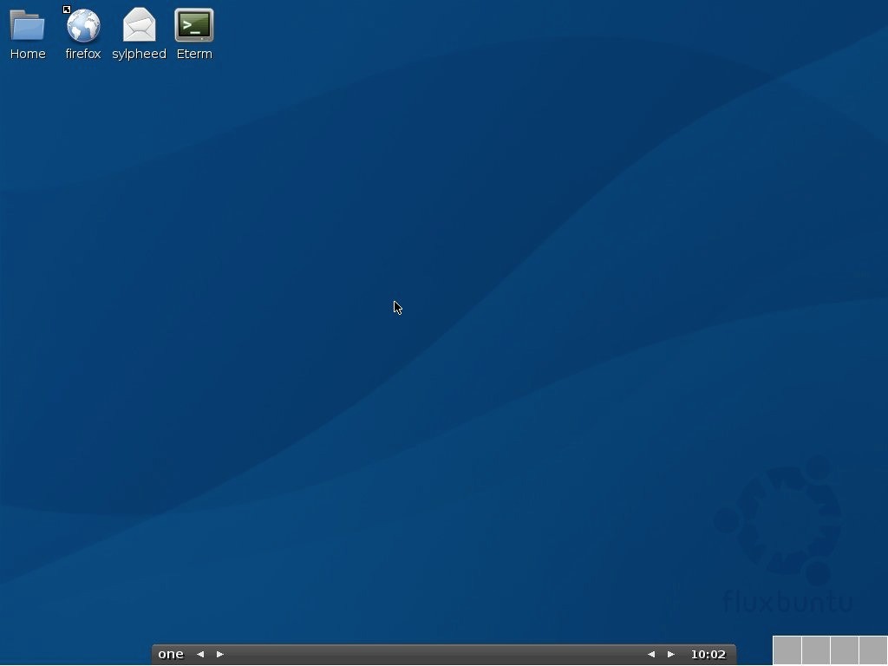
Task: Select the second pager workspace cell
Action: pos(816,650)
